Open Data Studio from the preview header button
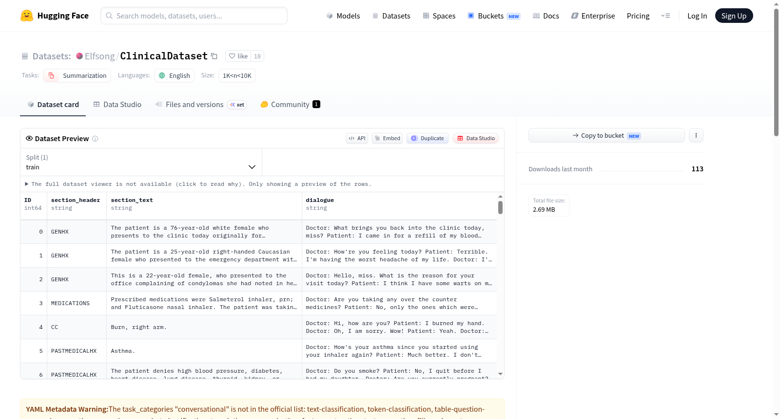Screen dimensions: 780x419 [476, 138]
